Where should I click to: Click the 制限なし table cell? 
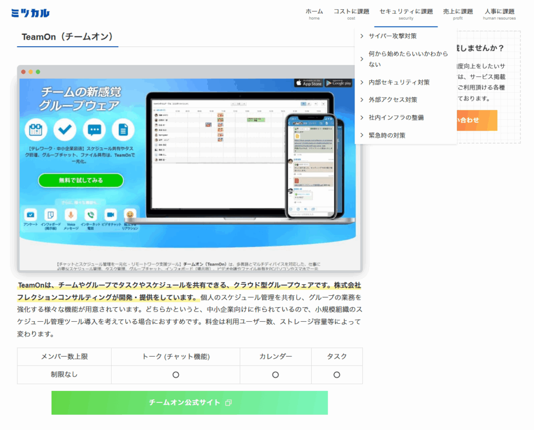[x=64, y=375]
